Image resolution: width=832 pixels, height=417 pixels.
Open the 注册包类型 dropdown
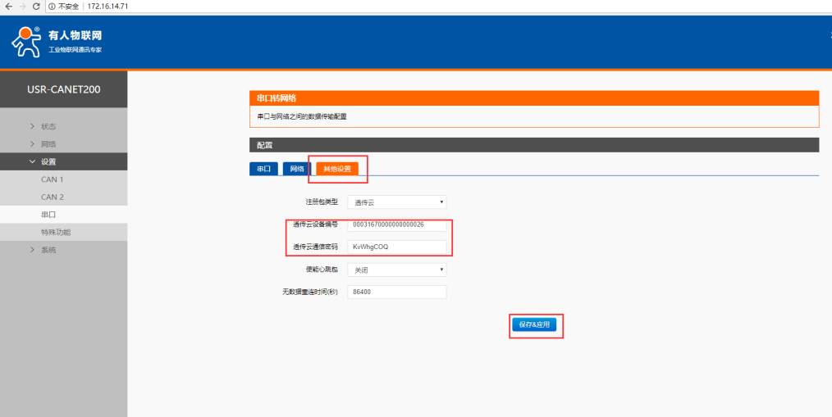point(397,202)
